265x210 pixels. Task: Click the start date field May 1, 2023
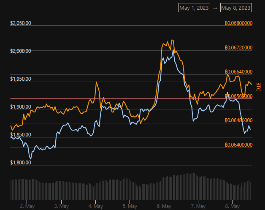[194, 8]
